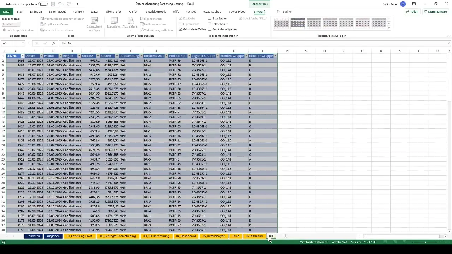Viewport: 452px width, 254px height.
Task: Click the Teilen share button
Action: tap(412, 12)
